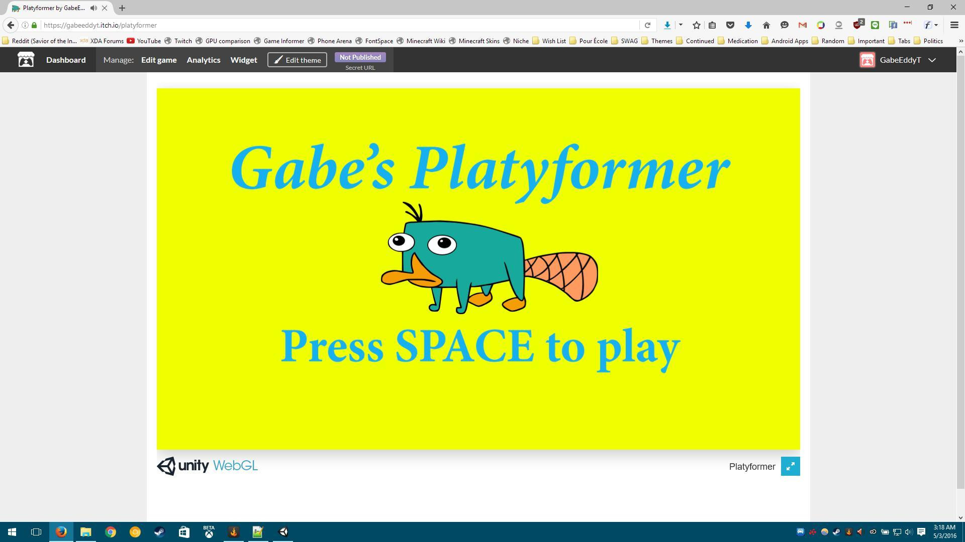Screen dimensions: 965x542
Task: Open the Widget management page
Action: tap(244, 60)
